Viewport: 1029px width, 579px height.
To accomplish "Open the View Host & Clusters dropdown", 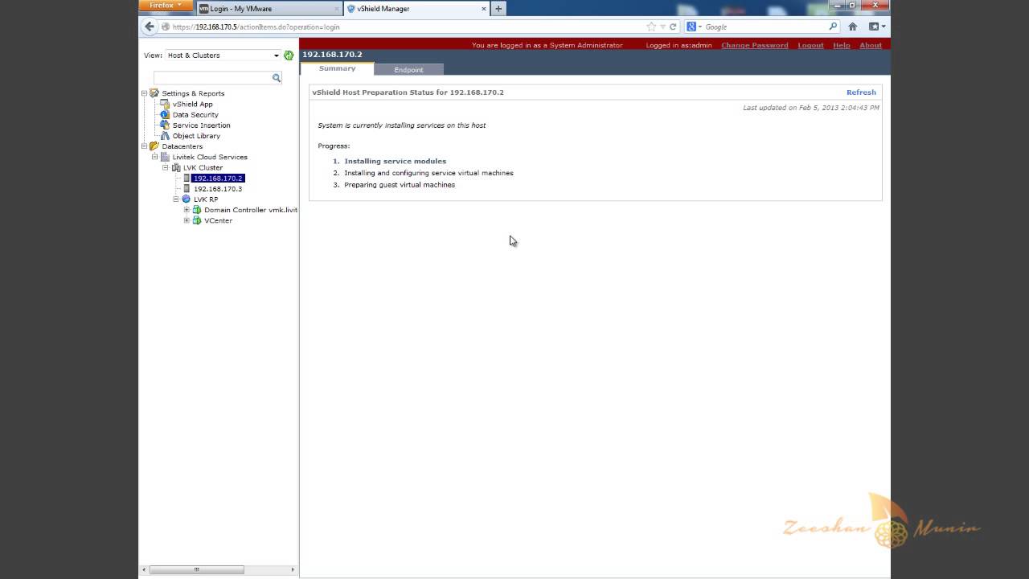I will [223, 55].
